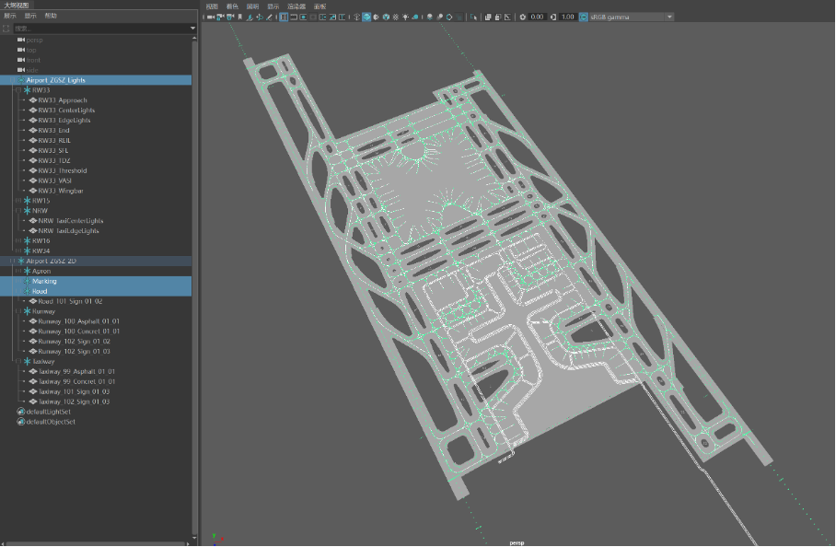Toggle smooth shade all display mode

pos(366,17)
